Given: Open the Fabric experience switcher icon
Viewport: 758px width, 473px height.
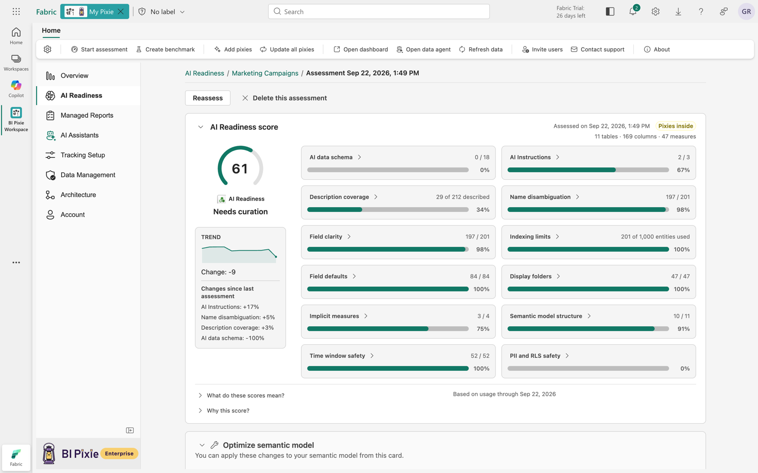Looking at the screenshot, I should click(16, 457).
